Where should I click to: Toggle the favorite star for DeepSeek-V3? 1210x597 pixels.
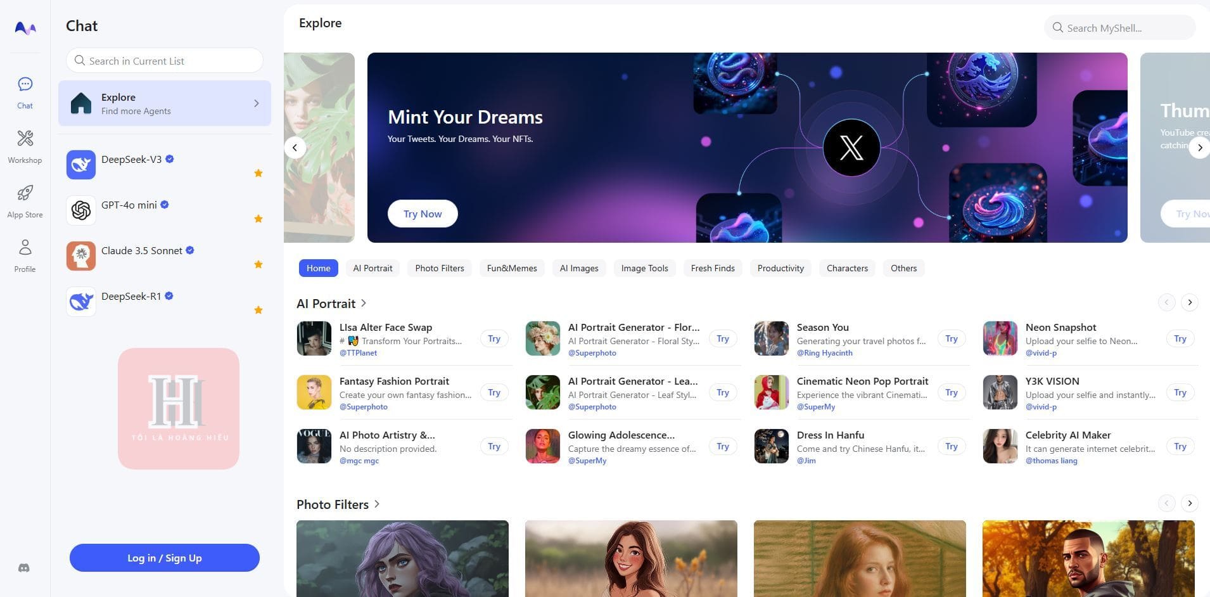[x=258, y=173]
